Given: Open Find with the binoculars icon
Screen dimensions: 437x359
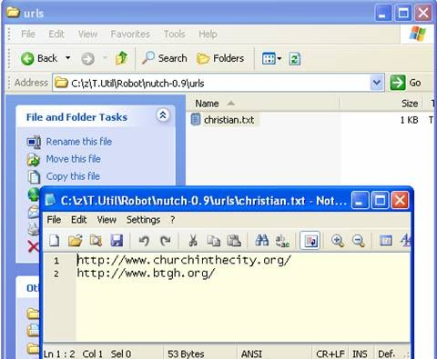Looking at the screenshot, I should pos(262,241).
